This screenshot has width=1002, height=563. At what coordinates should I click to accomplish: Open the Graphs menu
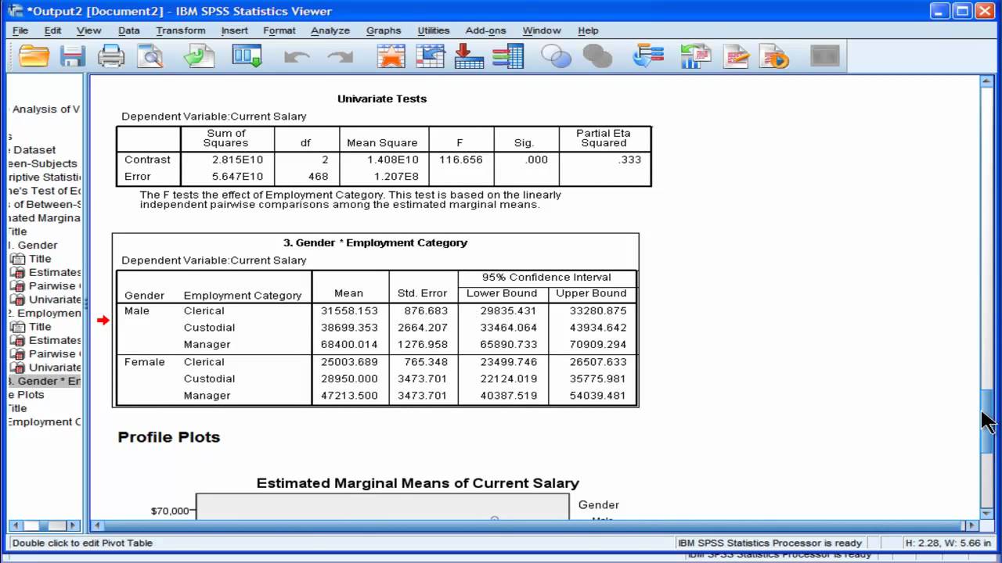point(384,30)
